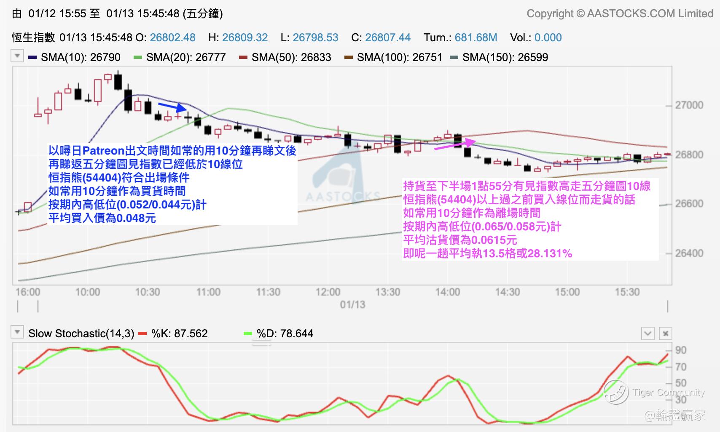Image resolution: width=720 pixels, height=432 pixels.
Task: Click the %D: 78.644 value
Action: pos(285,334)
